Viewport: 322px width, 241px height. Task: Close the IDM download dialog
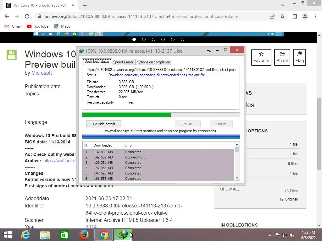click(x=237, y=50)
